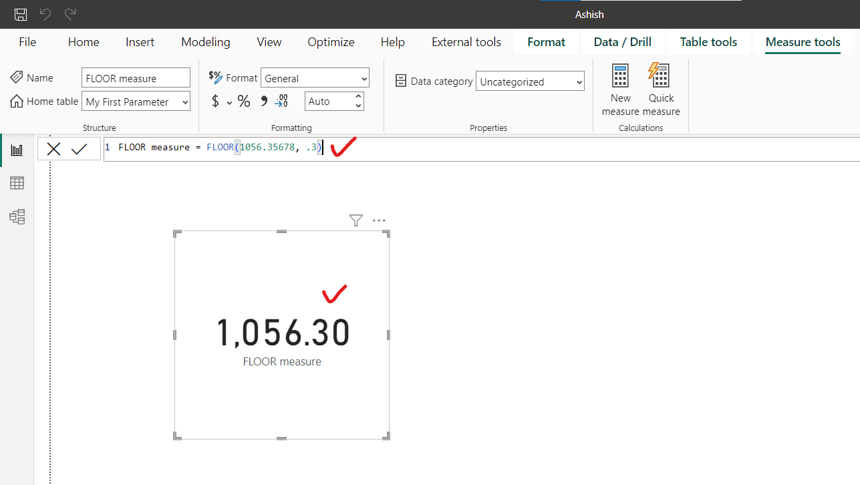
Task: Cancel the formula edit with the X
Action: click(x=53, y=148)
